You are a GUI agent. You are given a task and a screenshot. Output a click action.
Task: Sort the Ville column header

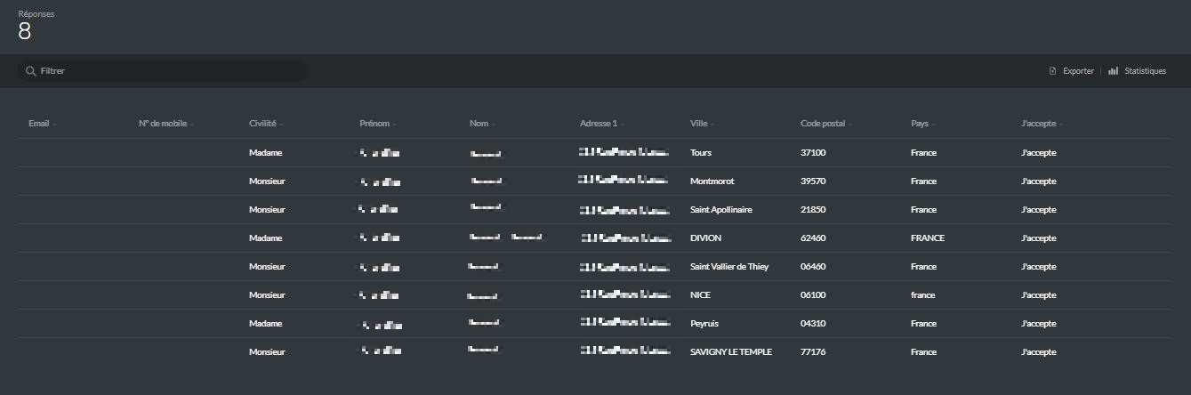click(x=698, y=124)
